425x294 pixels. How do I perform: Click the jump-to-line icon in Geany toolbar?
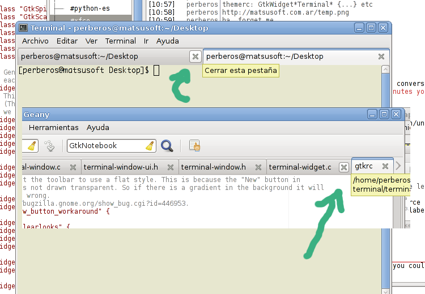click(194, 146)
